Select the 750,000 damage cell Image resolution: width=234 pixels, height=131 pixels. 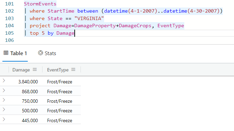(x=30, y=101)
